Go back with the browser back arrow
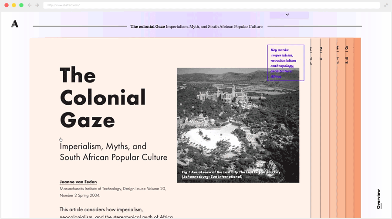The width and height of the screenshot is (392, 219). [30, 5]
